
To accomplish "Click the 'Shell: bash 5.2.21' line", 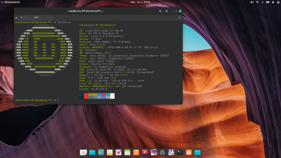I will coord(92,45).
